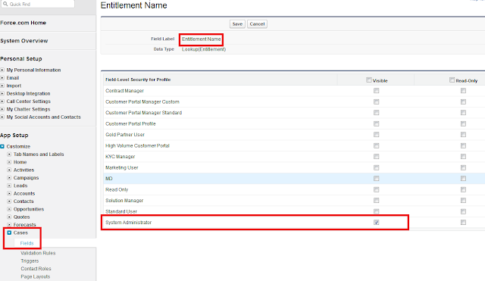Expand the Contacts node
Image resolution: width=485 pixels, height=281 pixels.
click(x=9, y=201)
